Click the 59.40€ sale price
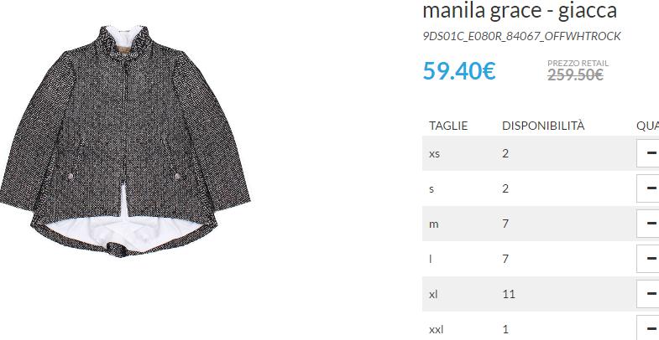659x340 pixels. pyautogui.click(x=459, y=71)
